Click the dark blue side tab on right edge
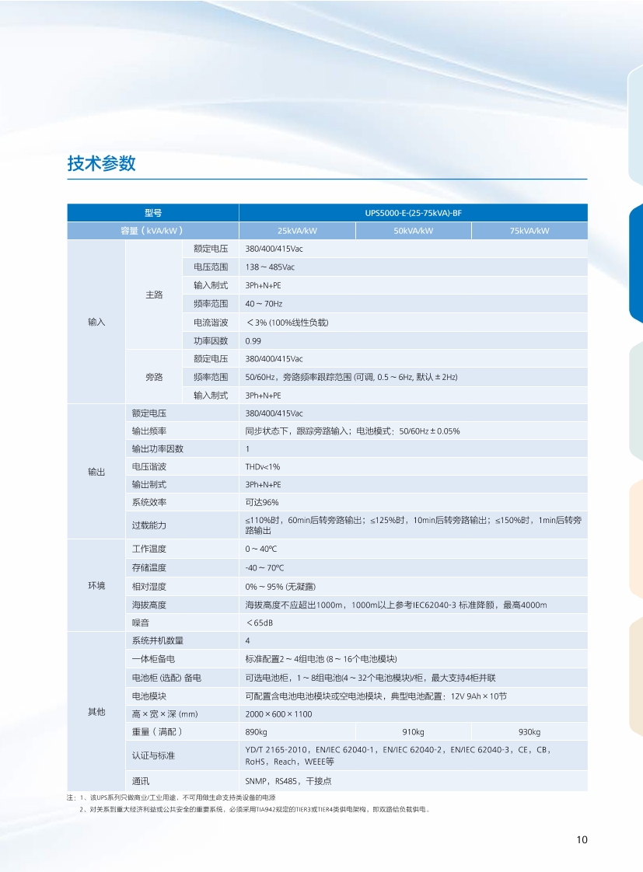 [x=635, y=264]
